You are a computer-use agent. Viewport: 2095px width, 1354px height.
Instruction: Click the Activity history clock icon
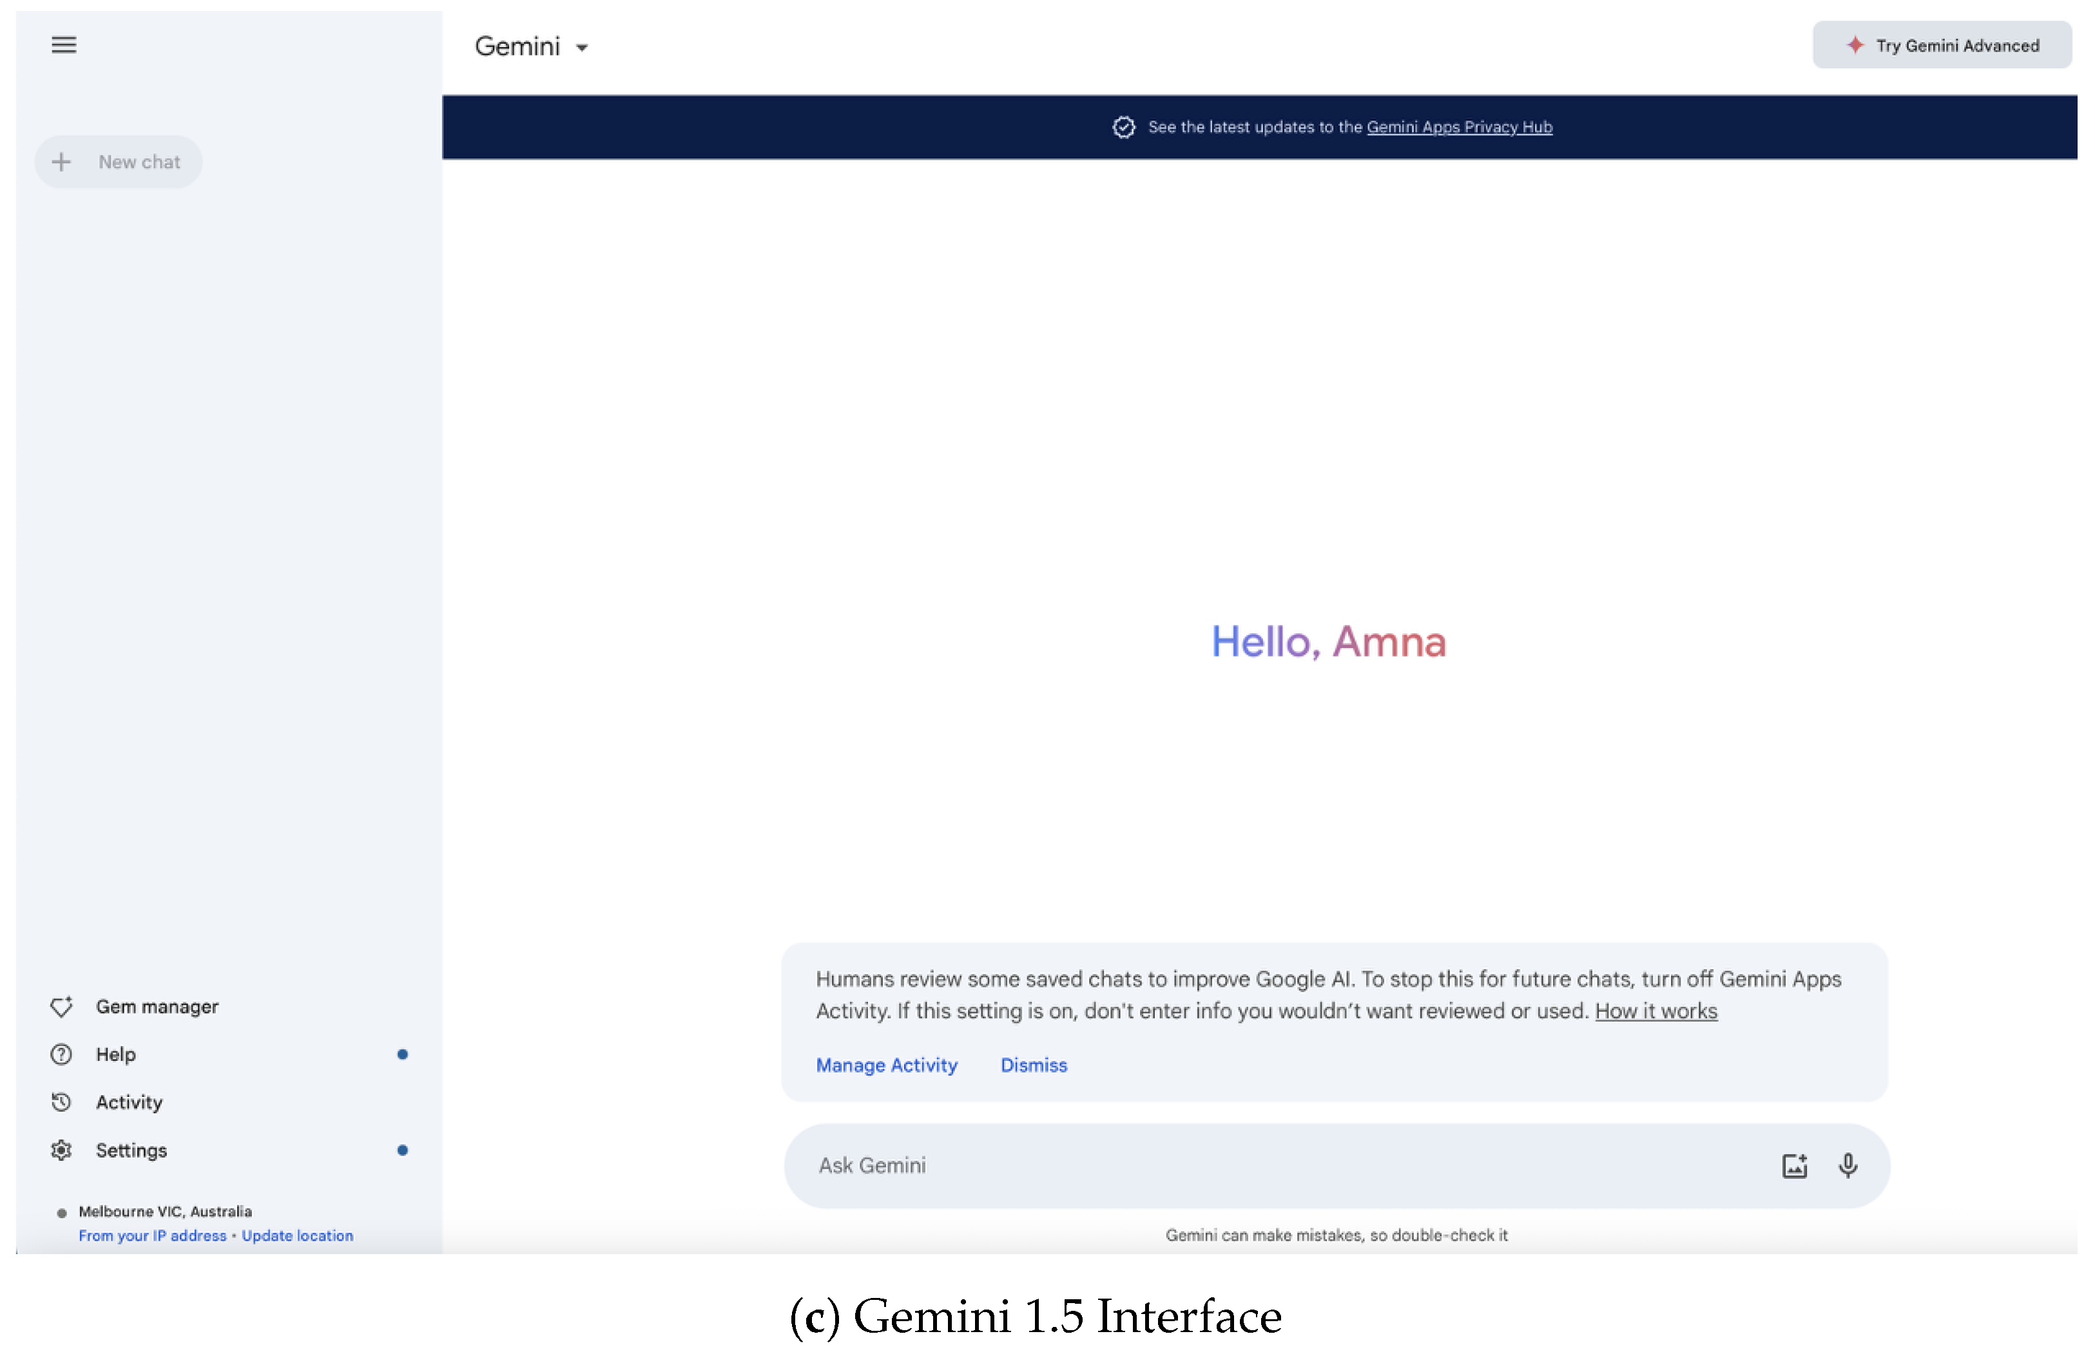click(62, 1103)
